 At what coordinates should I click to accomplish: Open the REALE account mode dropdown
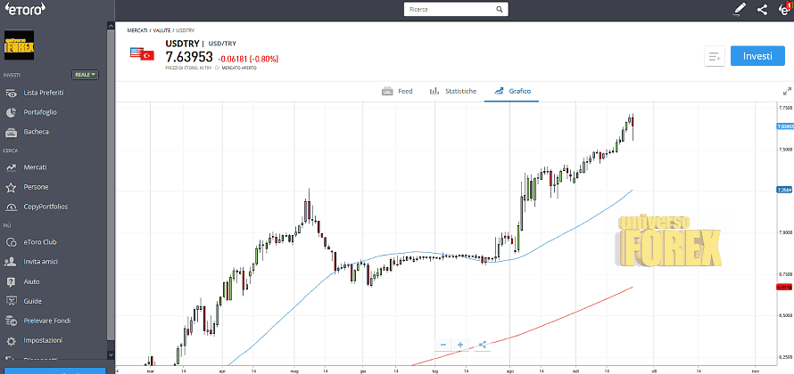click(85, 75)
